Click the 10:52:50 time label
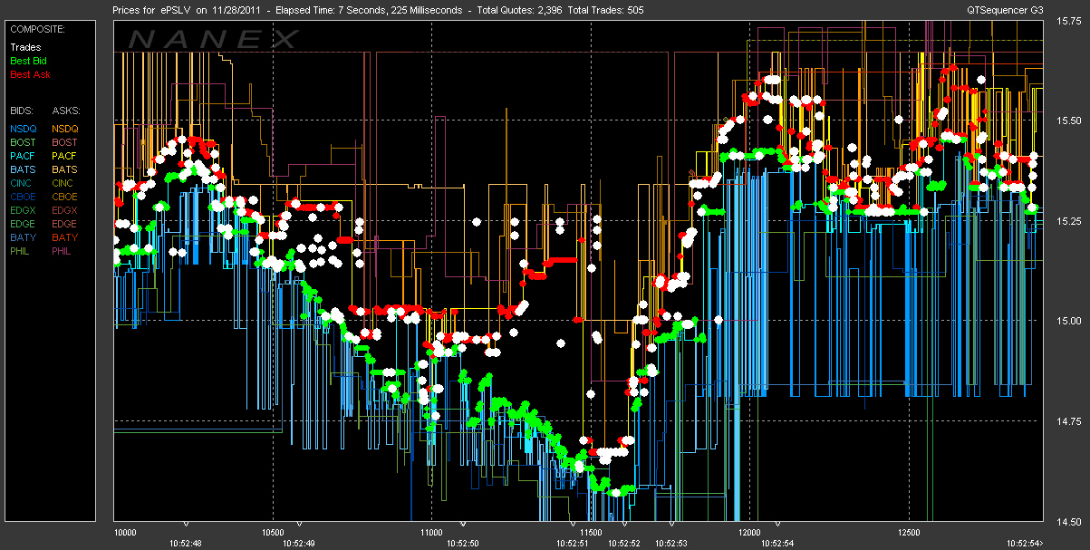 (462, 543)
